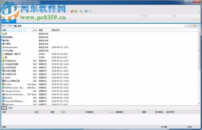Expand the host address dropdown
Image resolution: width=202 pixels, height=130 pixels.
140,16
